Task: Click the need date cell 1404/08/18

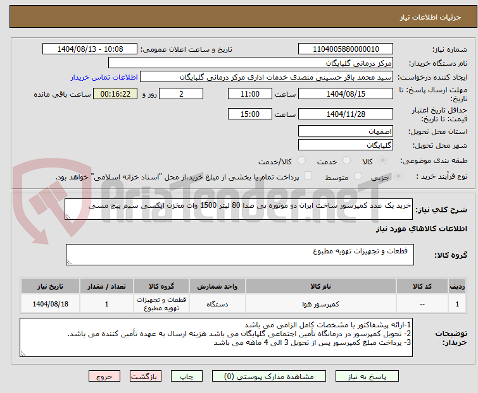Action: 50,304
